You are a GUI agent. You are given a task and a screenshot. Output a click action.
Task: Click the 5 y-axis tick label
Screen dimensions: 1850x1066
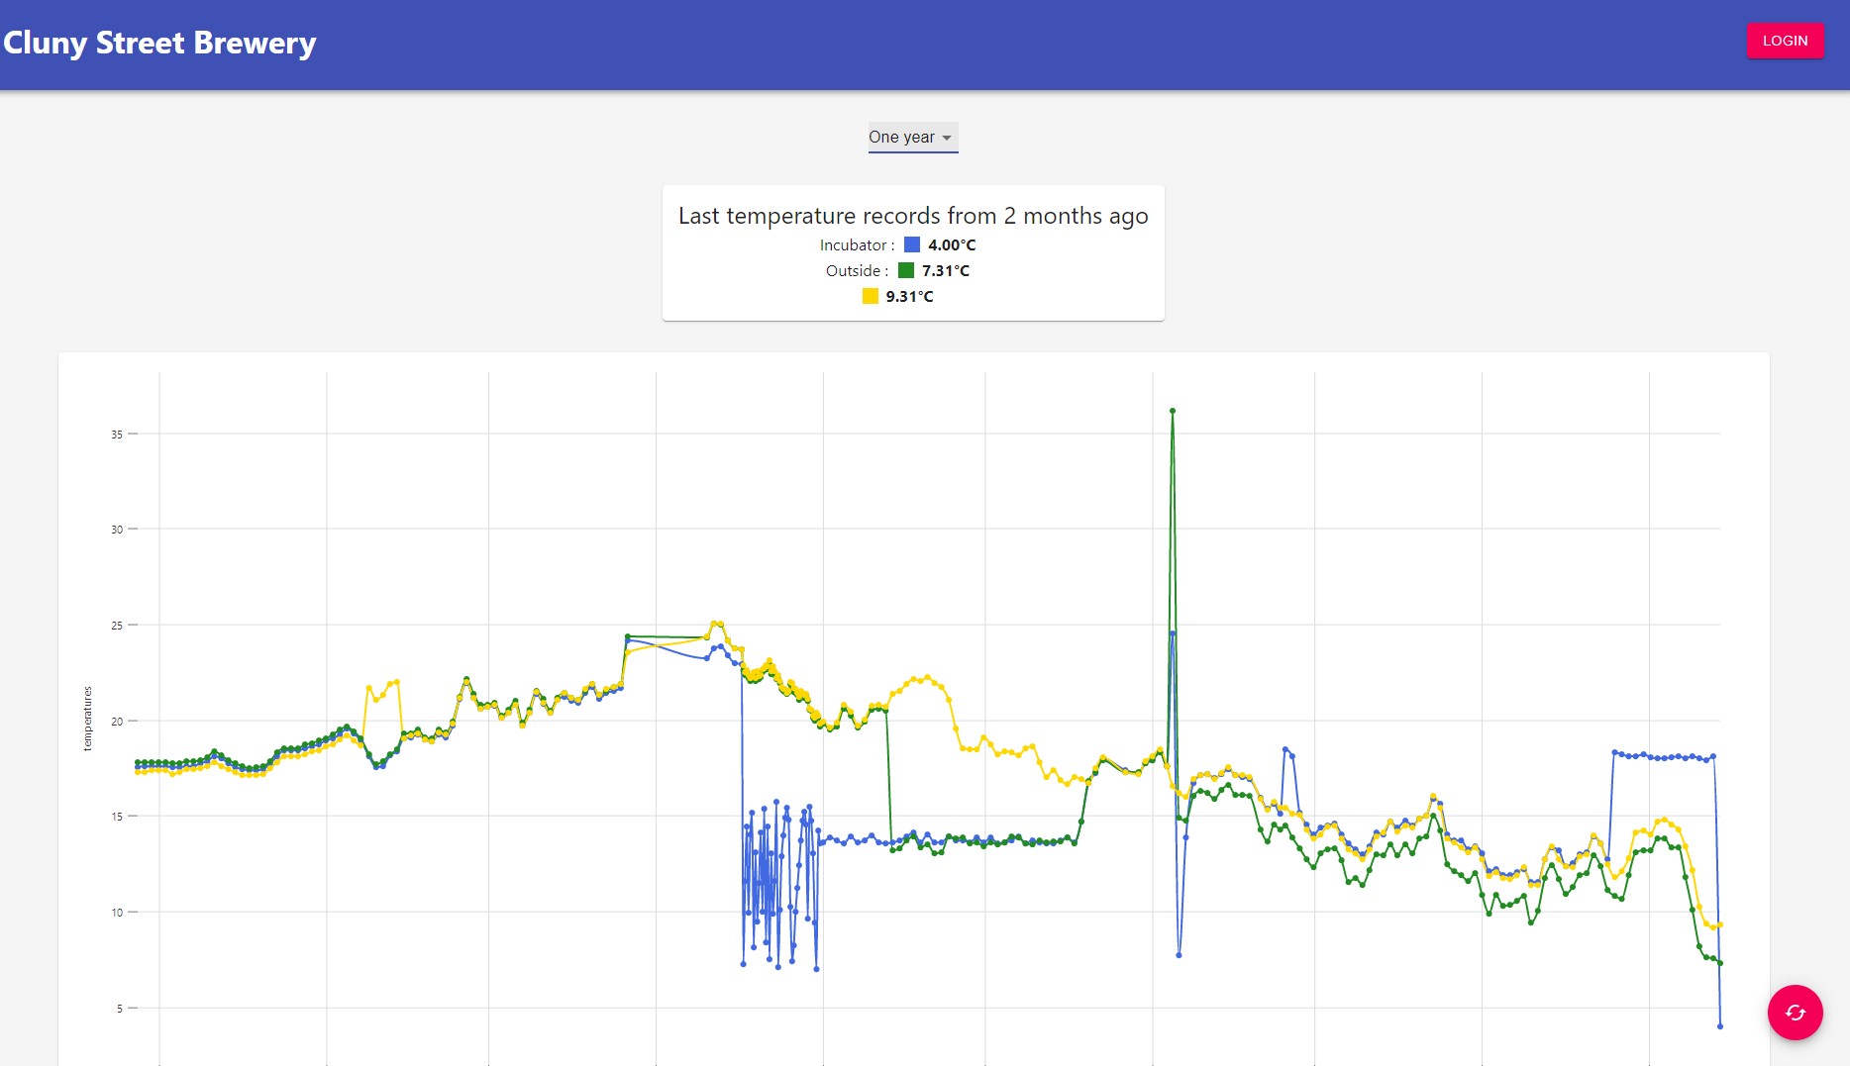tap(120, 1009)
